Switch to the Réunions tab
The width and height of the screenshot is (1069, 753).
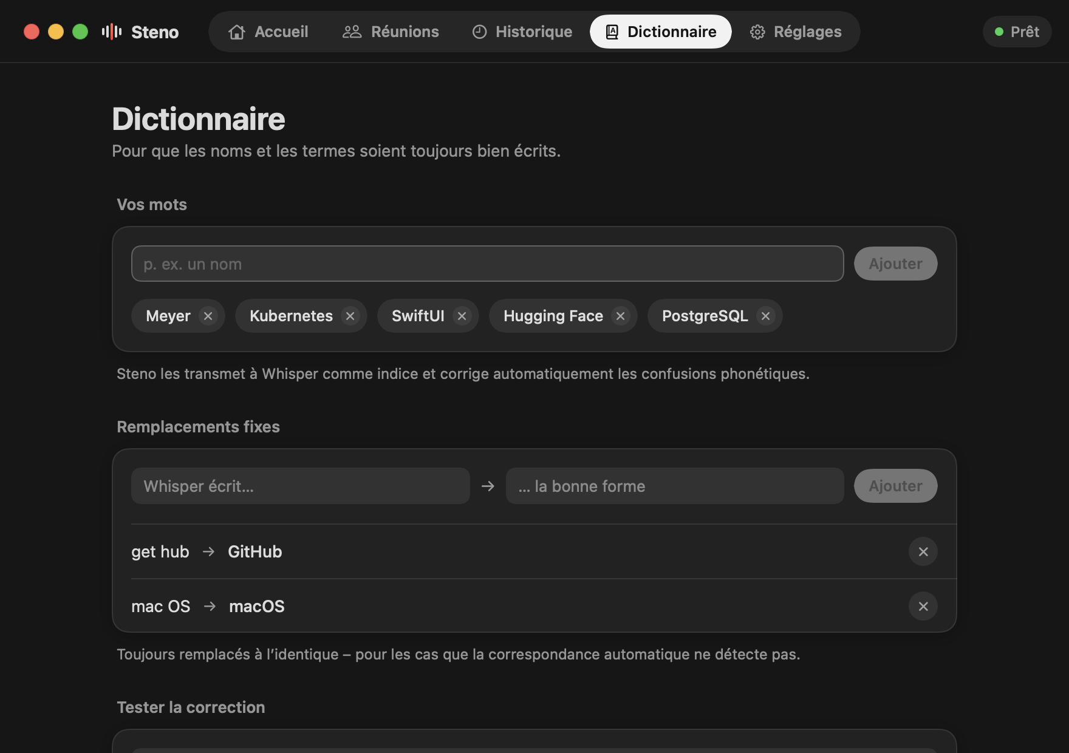point(391,32)
